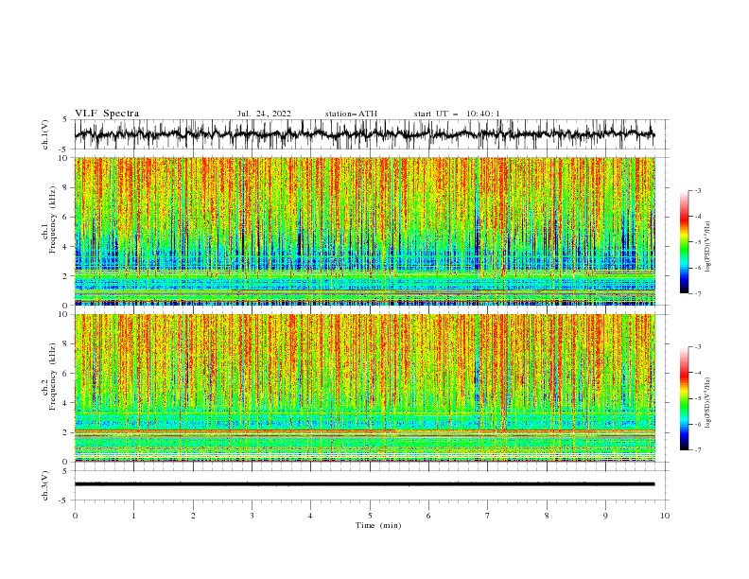Image resolution: width=749 pixels, height=579 pixels.
Task: Click inside the ch.2 spectrogram panel
Action: point(365,388)
